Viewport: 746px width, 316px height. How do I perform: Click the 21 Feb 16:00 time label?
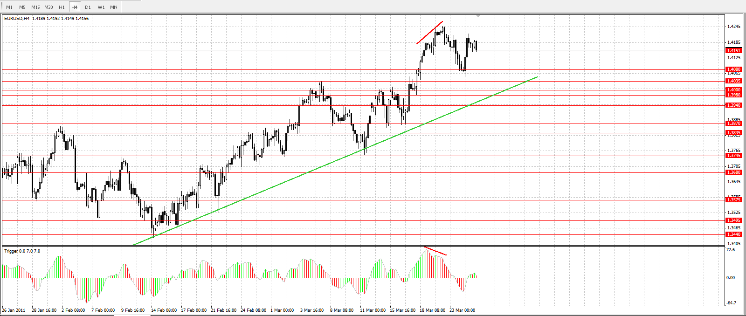tap(223, 310)
